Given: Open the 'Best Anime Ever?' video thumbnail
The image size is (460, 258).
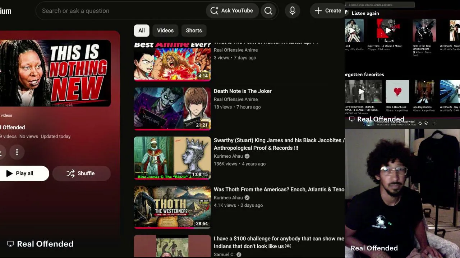Looking at the screenshot, I should (172, 61).
